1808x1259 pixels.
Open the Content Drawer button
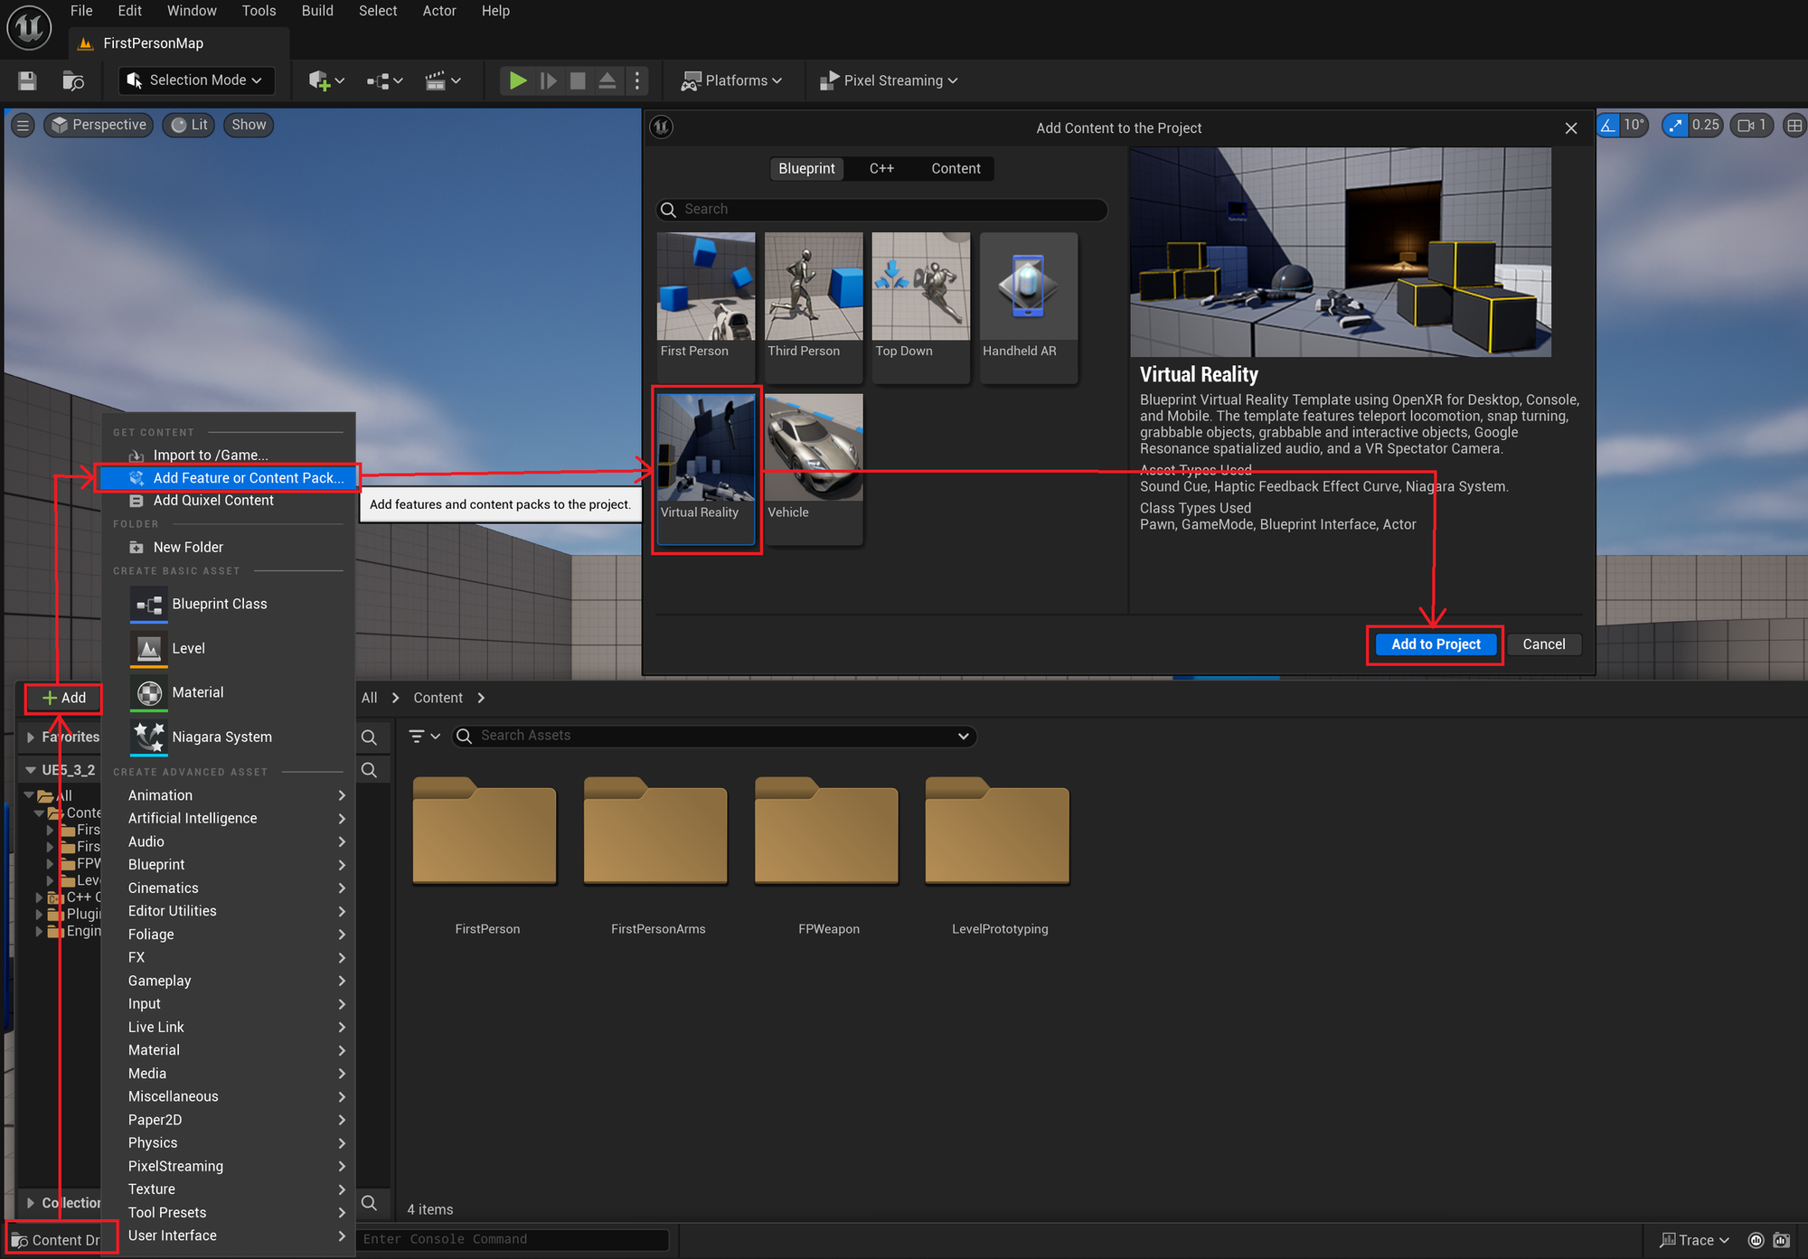(x=56, y=1240)
